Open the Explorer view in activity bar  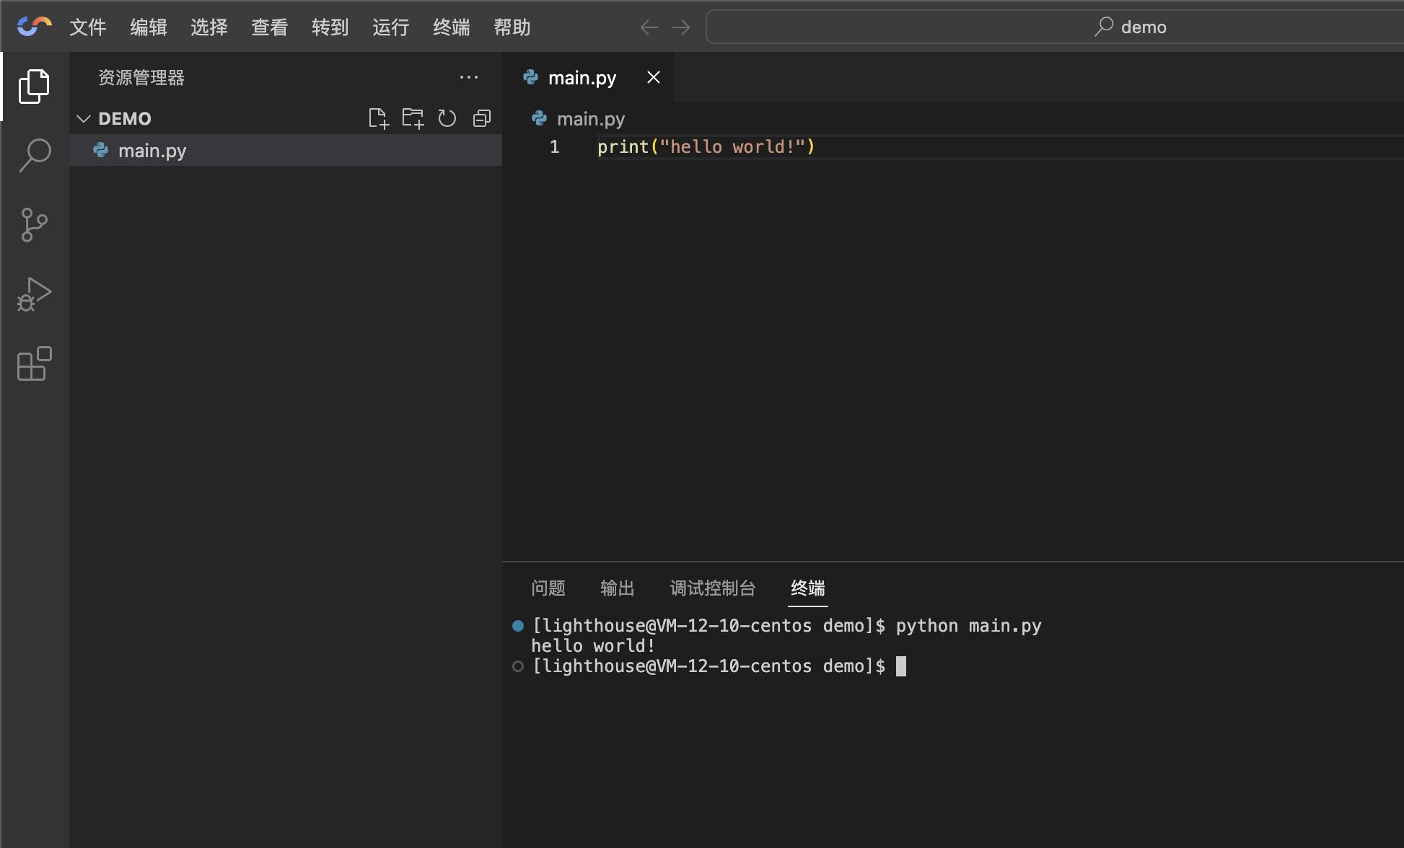tap(34, 87)
